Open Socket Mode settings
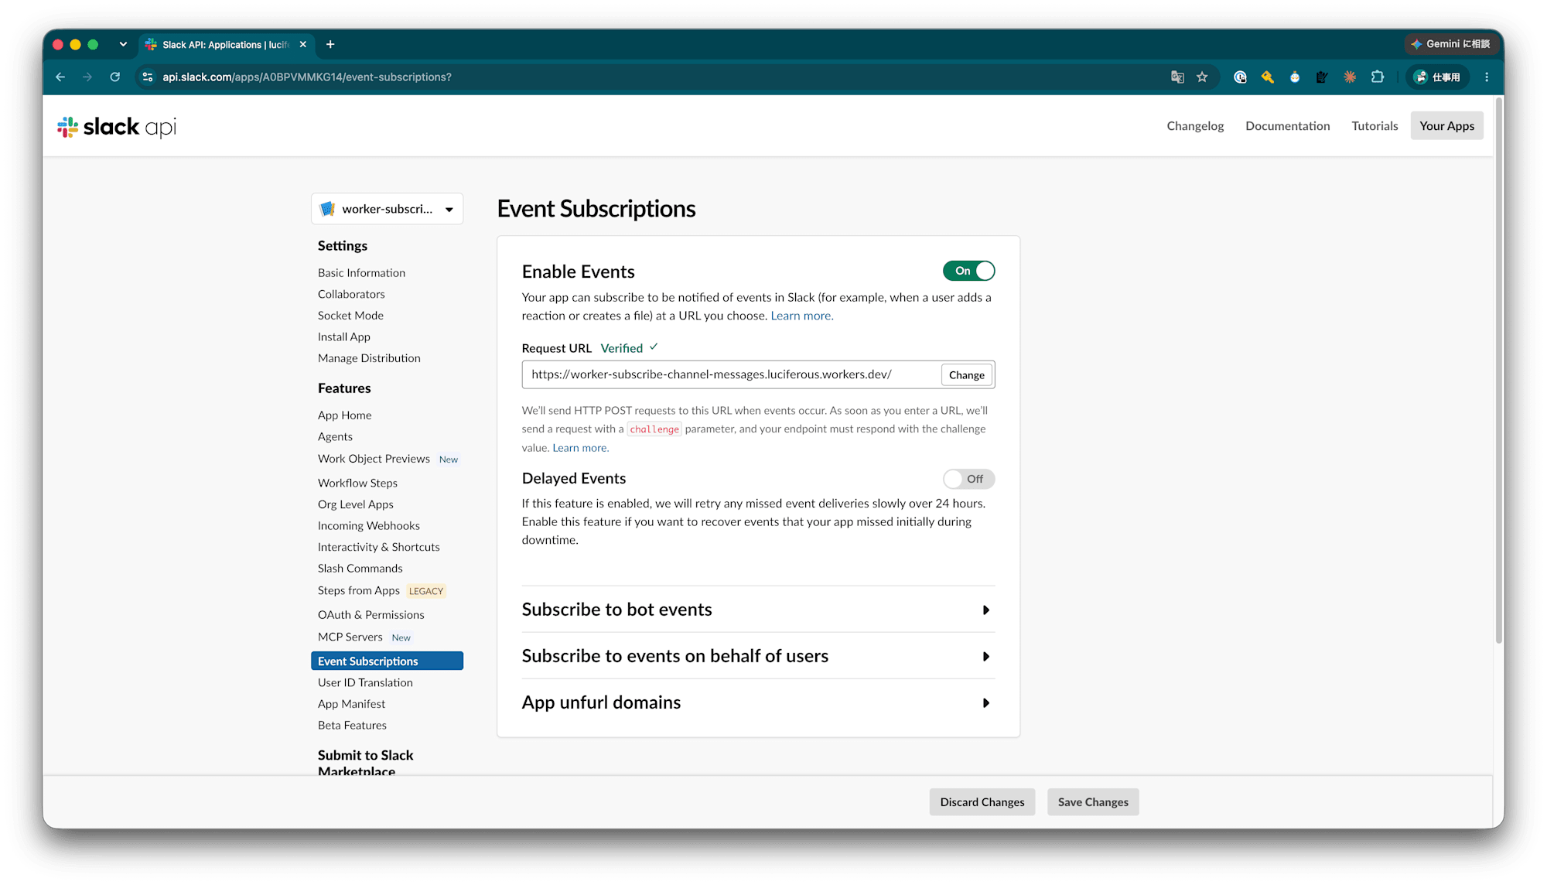1547x885 pixels. pos(350,316)
